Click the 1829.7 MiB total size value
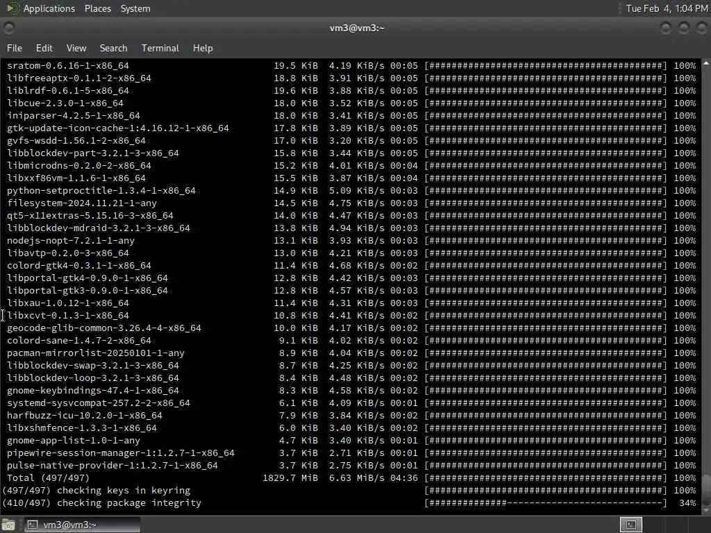The height and width of the screenshot is (533, 711). click(x=290, y=477)
